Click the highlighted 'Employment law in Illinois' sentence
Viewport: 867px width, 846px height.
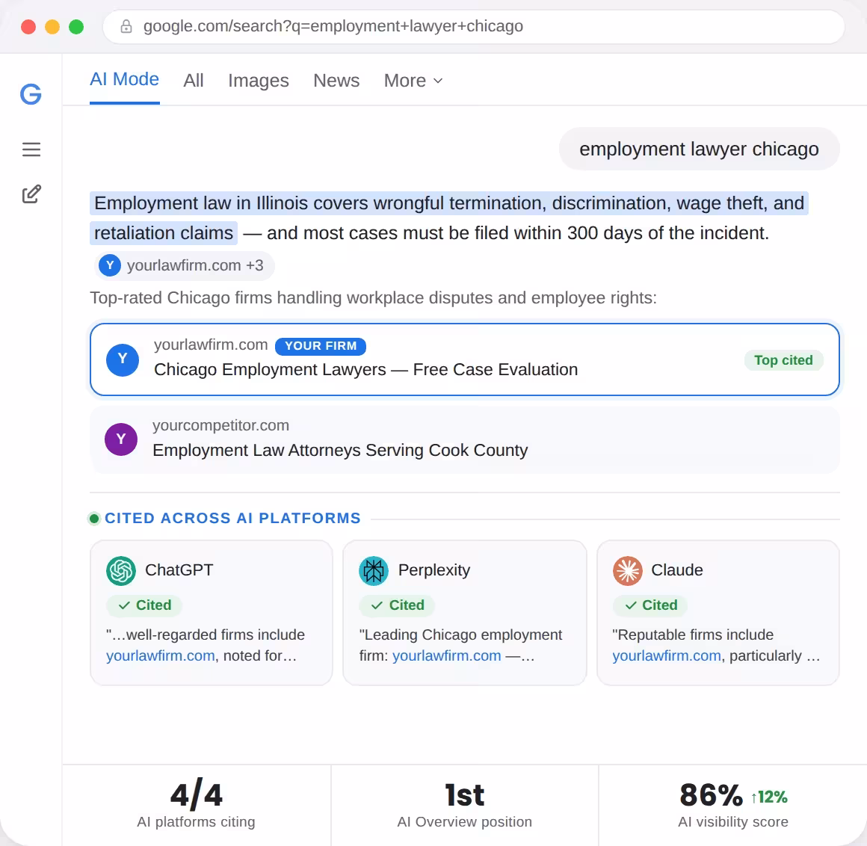click(x=449, y=218)
